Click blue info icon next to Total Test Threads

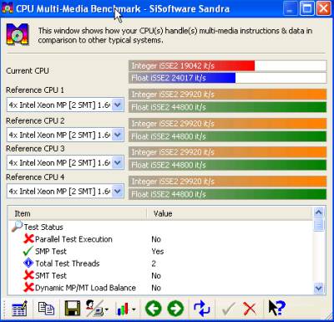28,263
